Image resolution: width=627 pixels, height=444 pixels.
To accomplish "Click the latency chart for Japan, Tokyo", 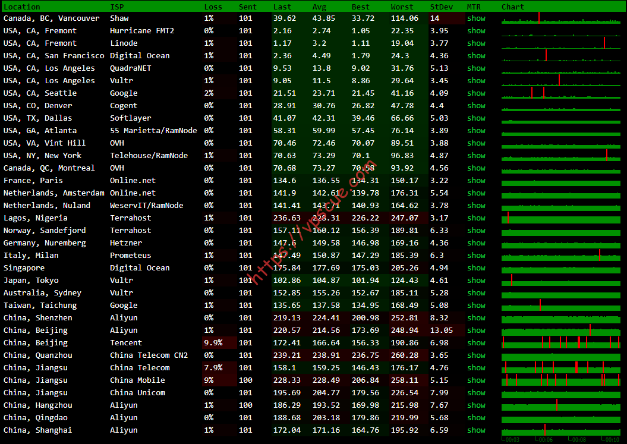I will (561, 280).
